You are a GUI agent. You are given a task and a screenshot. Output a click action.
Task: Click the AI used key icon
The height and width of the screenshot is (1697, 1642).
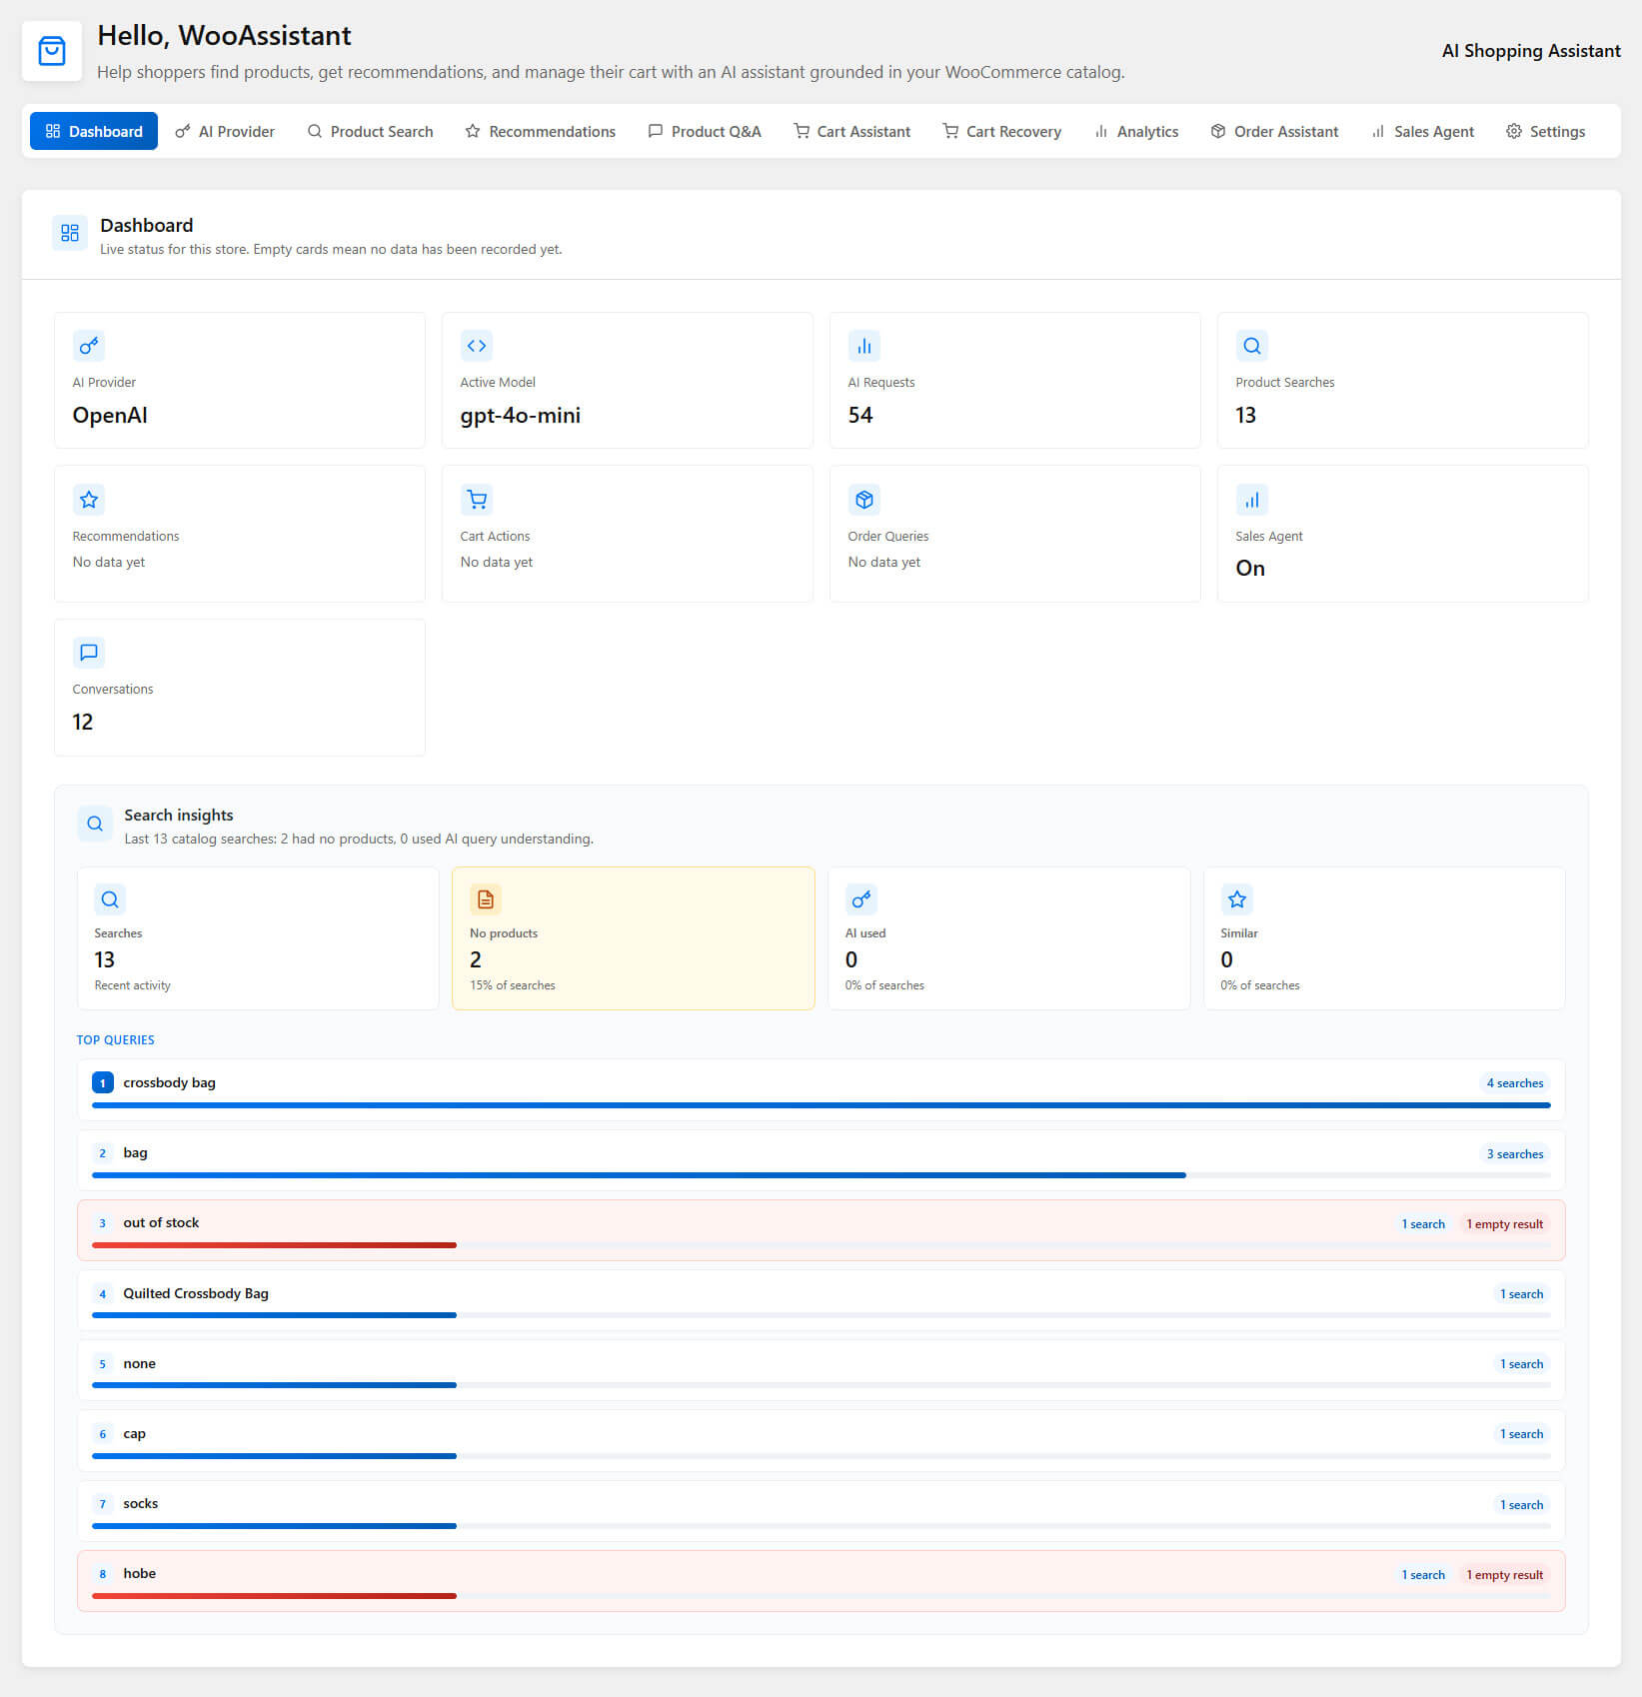click(x=861, y=899)
